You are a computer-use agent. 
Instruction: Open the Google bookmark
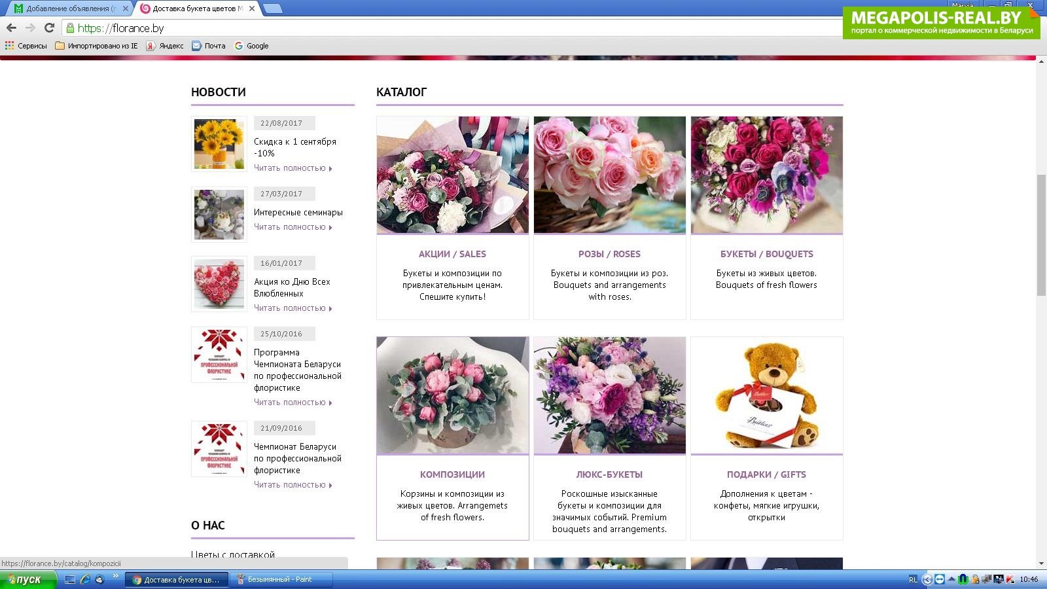click(x=251, y=46)
